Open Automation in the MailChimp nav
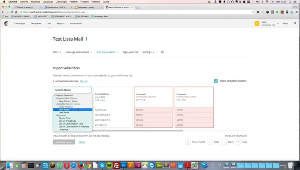The width and height of the screenshot is (300, 170). [x=76, y=23]
